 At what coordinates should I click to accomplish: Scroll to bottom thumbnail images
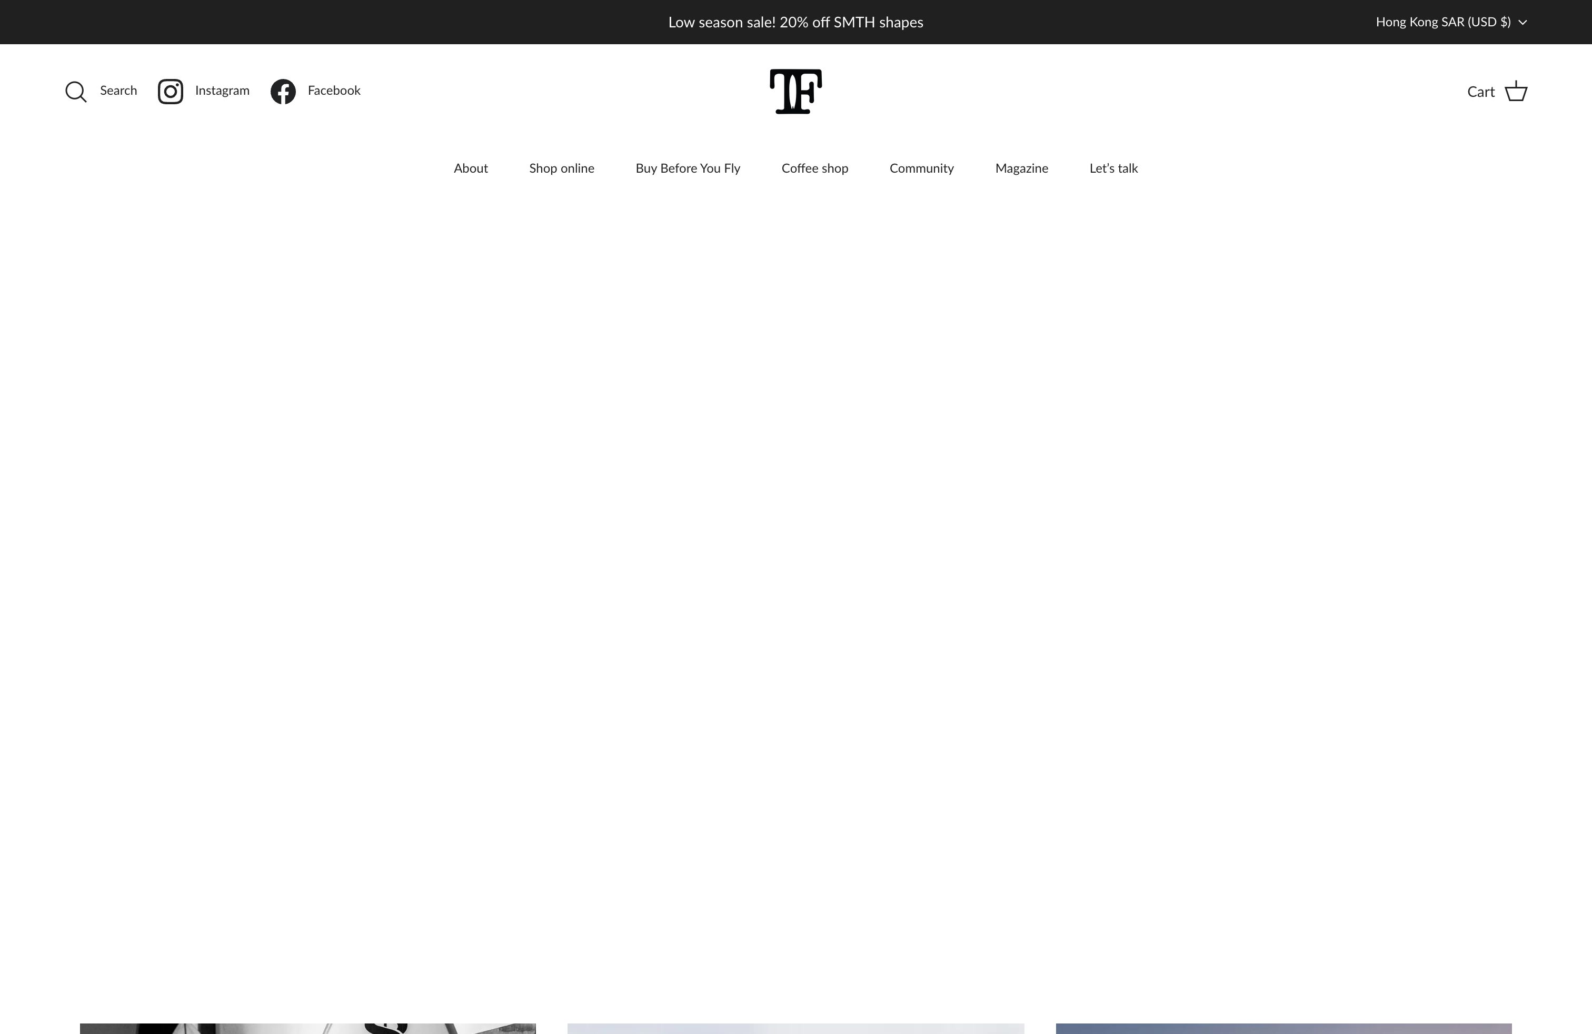point(796,1028)
